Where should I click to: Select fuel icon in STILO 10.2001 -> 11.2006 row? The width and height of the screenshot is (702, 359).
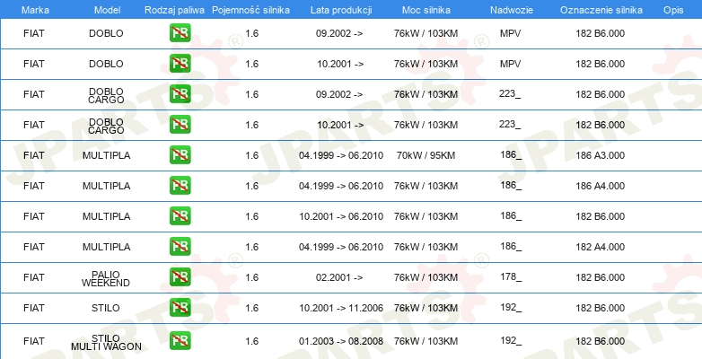coord(180,308)
